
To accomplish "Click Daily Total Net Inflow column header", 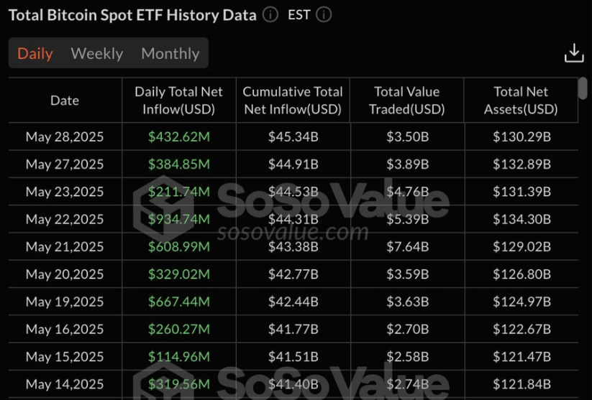I will [178, 101].
